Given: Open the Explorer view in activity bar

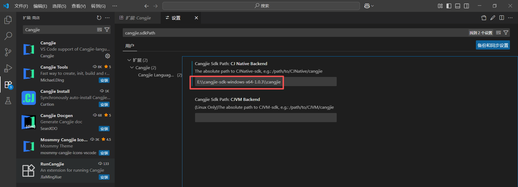Looking at the screenshot, I should [8, 20].
